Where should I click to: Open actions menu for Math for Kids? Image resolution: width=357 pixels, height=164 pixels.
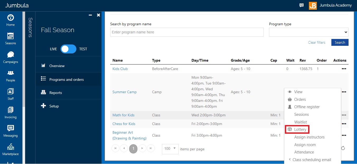pyautogui.click(x=344, y=115)
